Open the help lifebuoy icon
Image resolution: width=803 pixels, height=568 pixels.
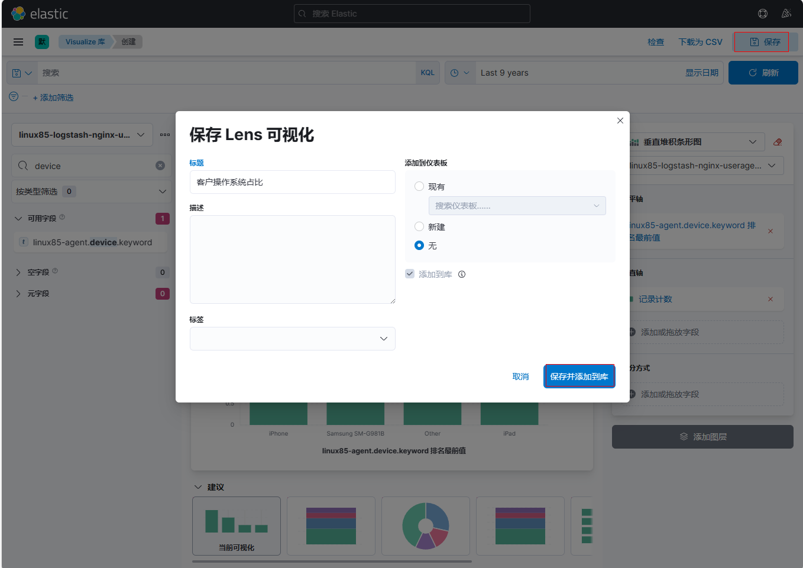coord(762,14)
